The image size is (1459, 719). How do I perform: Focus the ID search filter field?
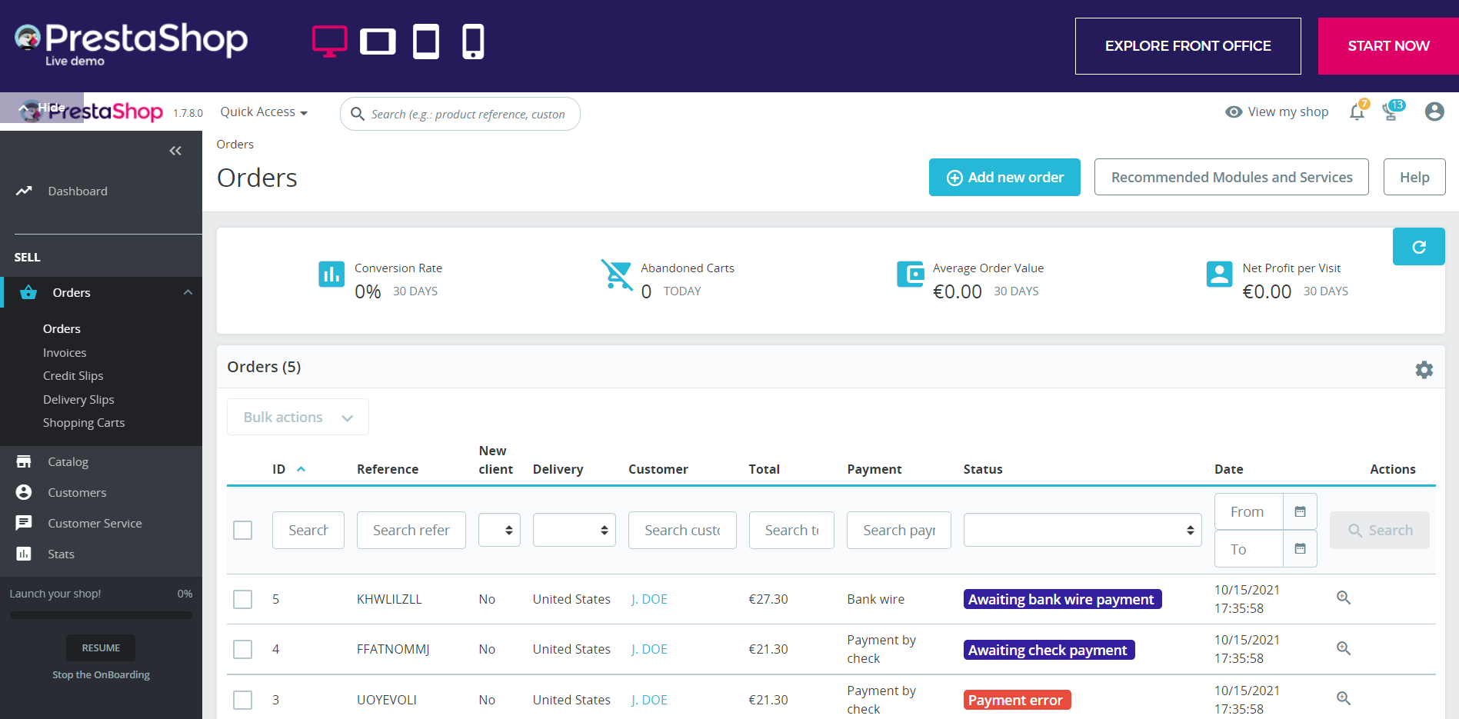tap(308, 530)
